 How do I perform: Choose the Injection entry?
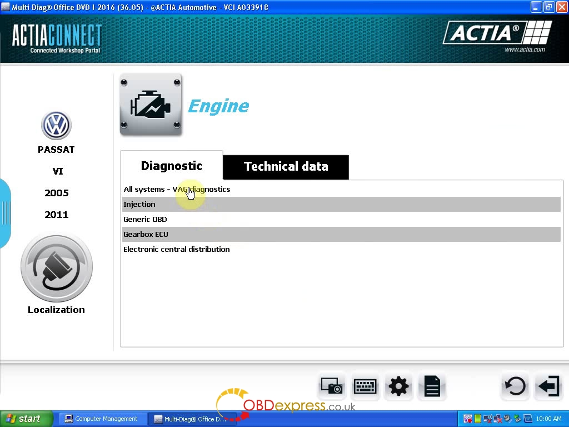coord(139,205)
